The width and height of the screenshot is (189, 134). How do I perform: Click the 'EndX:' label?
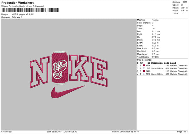click(x=140, y=43)
